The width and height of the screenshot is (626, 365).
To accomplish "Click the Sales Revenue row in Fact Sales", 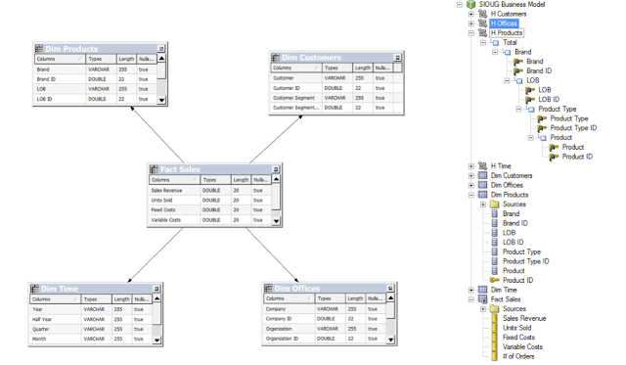I will tap(209, 191).
